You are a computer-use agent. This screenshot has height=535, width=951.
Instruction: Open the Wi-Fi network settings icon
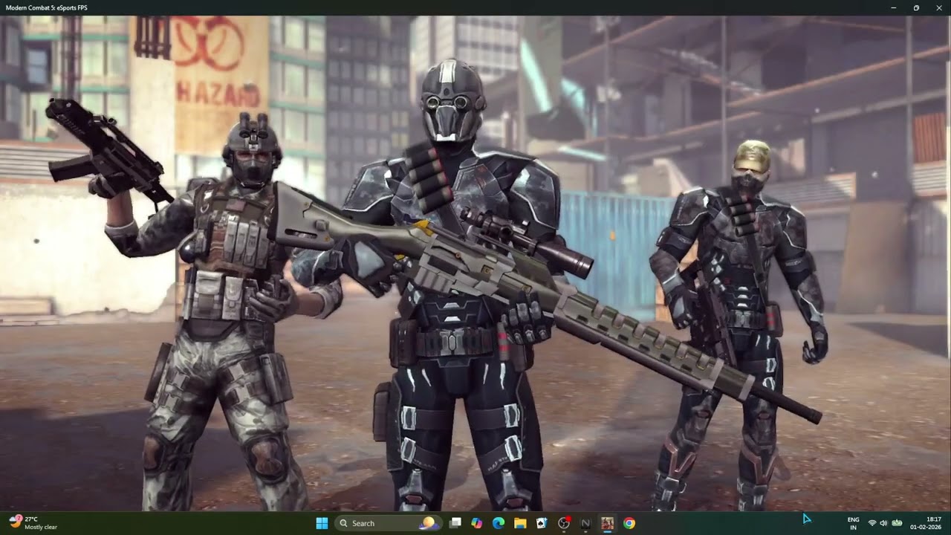[x=872, y=523]
